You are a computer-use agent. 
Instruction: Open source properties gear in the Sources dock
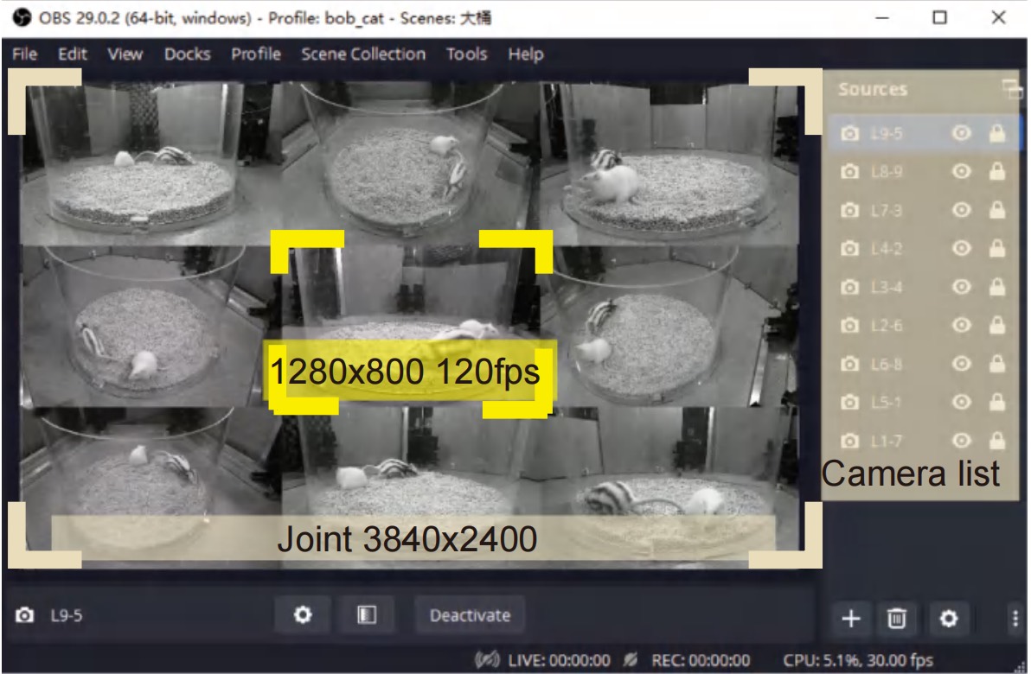coord(949,618)
